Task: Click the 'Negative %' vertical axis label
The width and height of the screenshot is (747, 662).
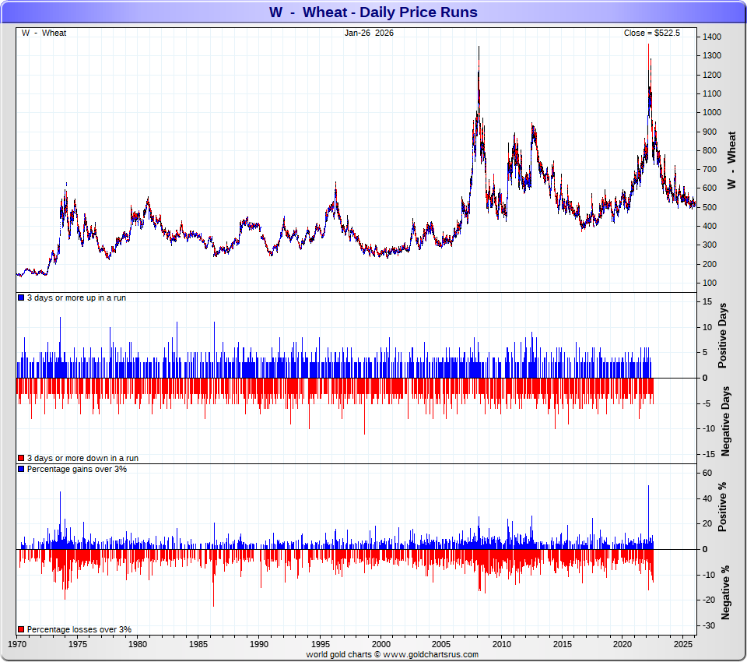Action: click(x=724, y=590)
